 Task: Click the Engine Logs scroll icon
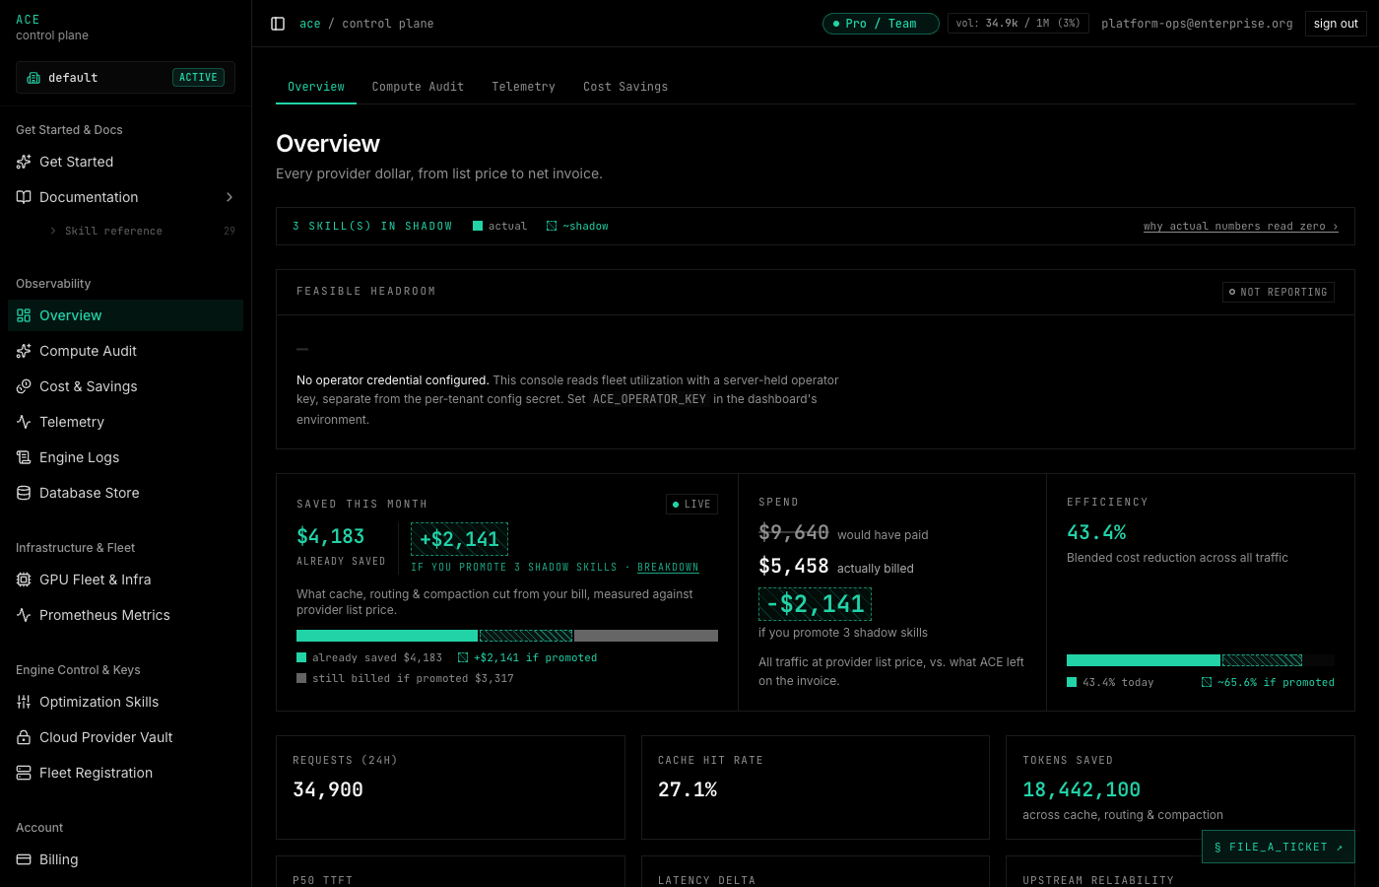tap(24, 457)
